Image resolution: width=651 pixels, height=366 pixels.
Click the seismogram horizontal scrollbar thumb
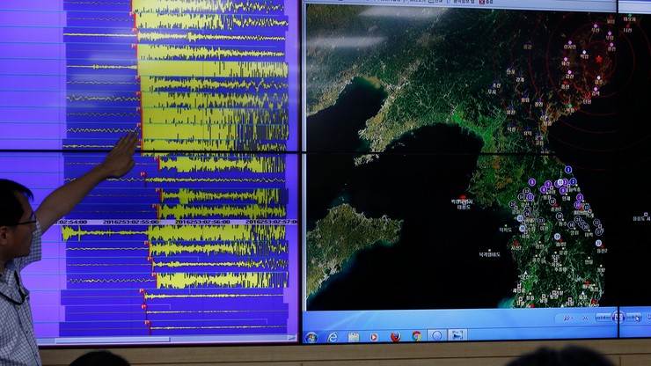point(112,340)
